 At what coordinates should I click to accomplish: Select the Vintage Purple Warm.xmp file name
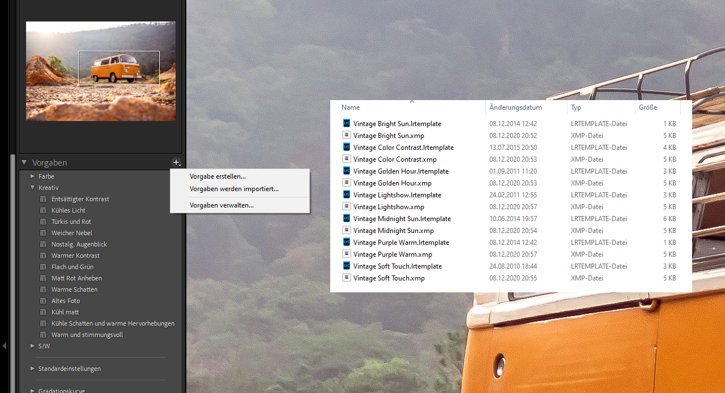(393, 254)
